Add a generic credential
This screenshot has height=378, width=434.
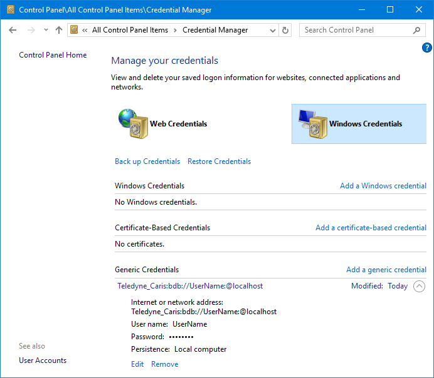386,270
